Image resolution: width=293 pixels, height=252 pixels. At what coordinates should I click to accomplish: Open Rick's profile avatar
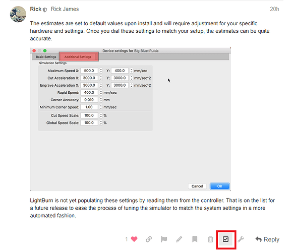[18, 14]
